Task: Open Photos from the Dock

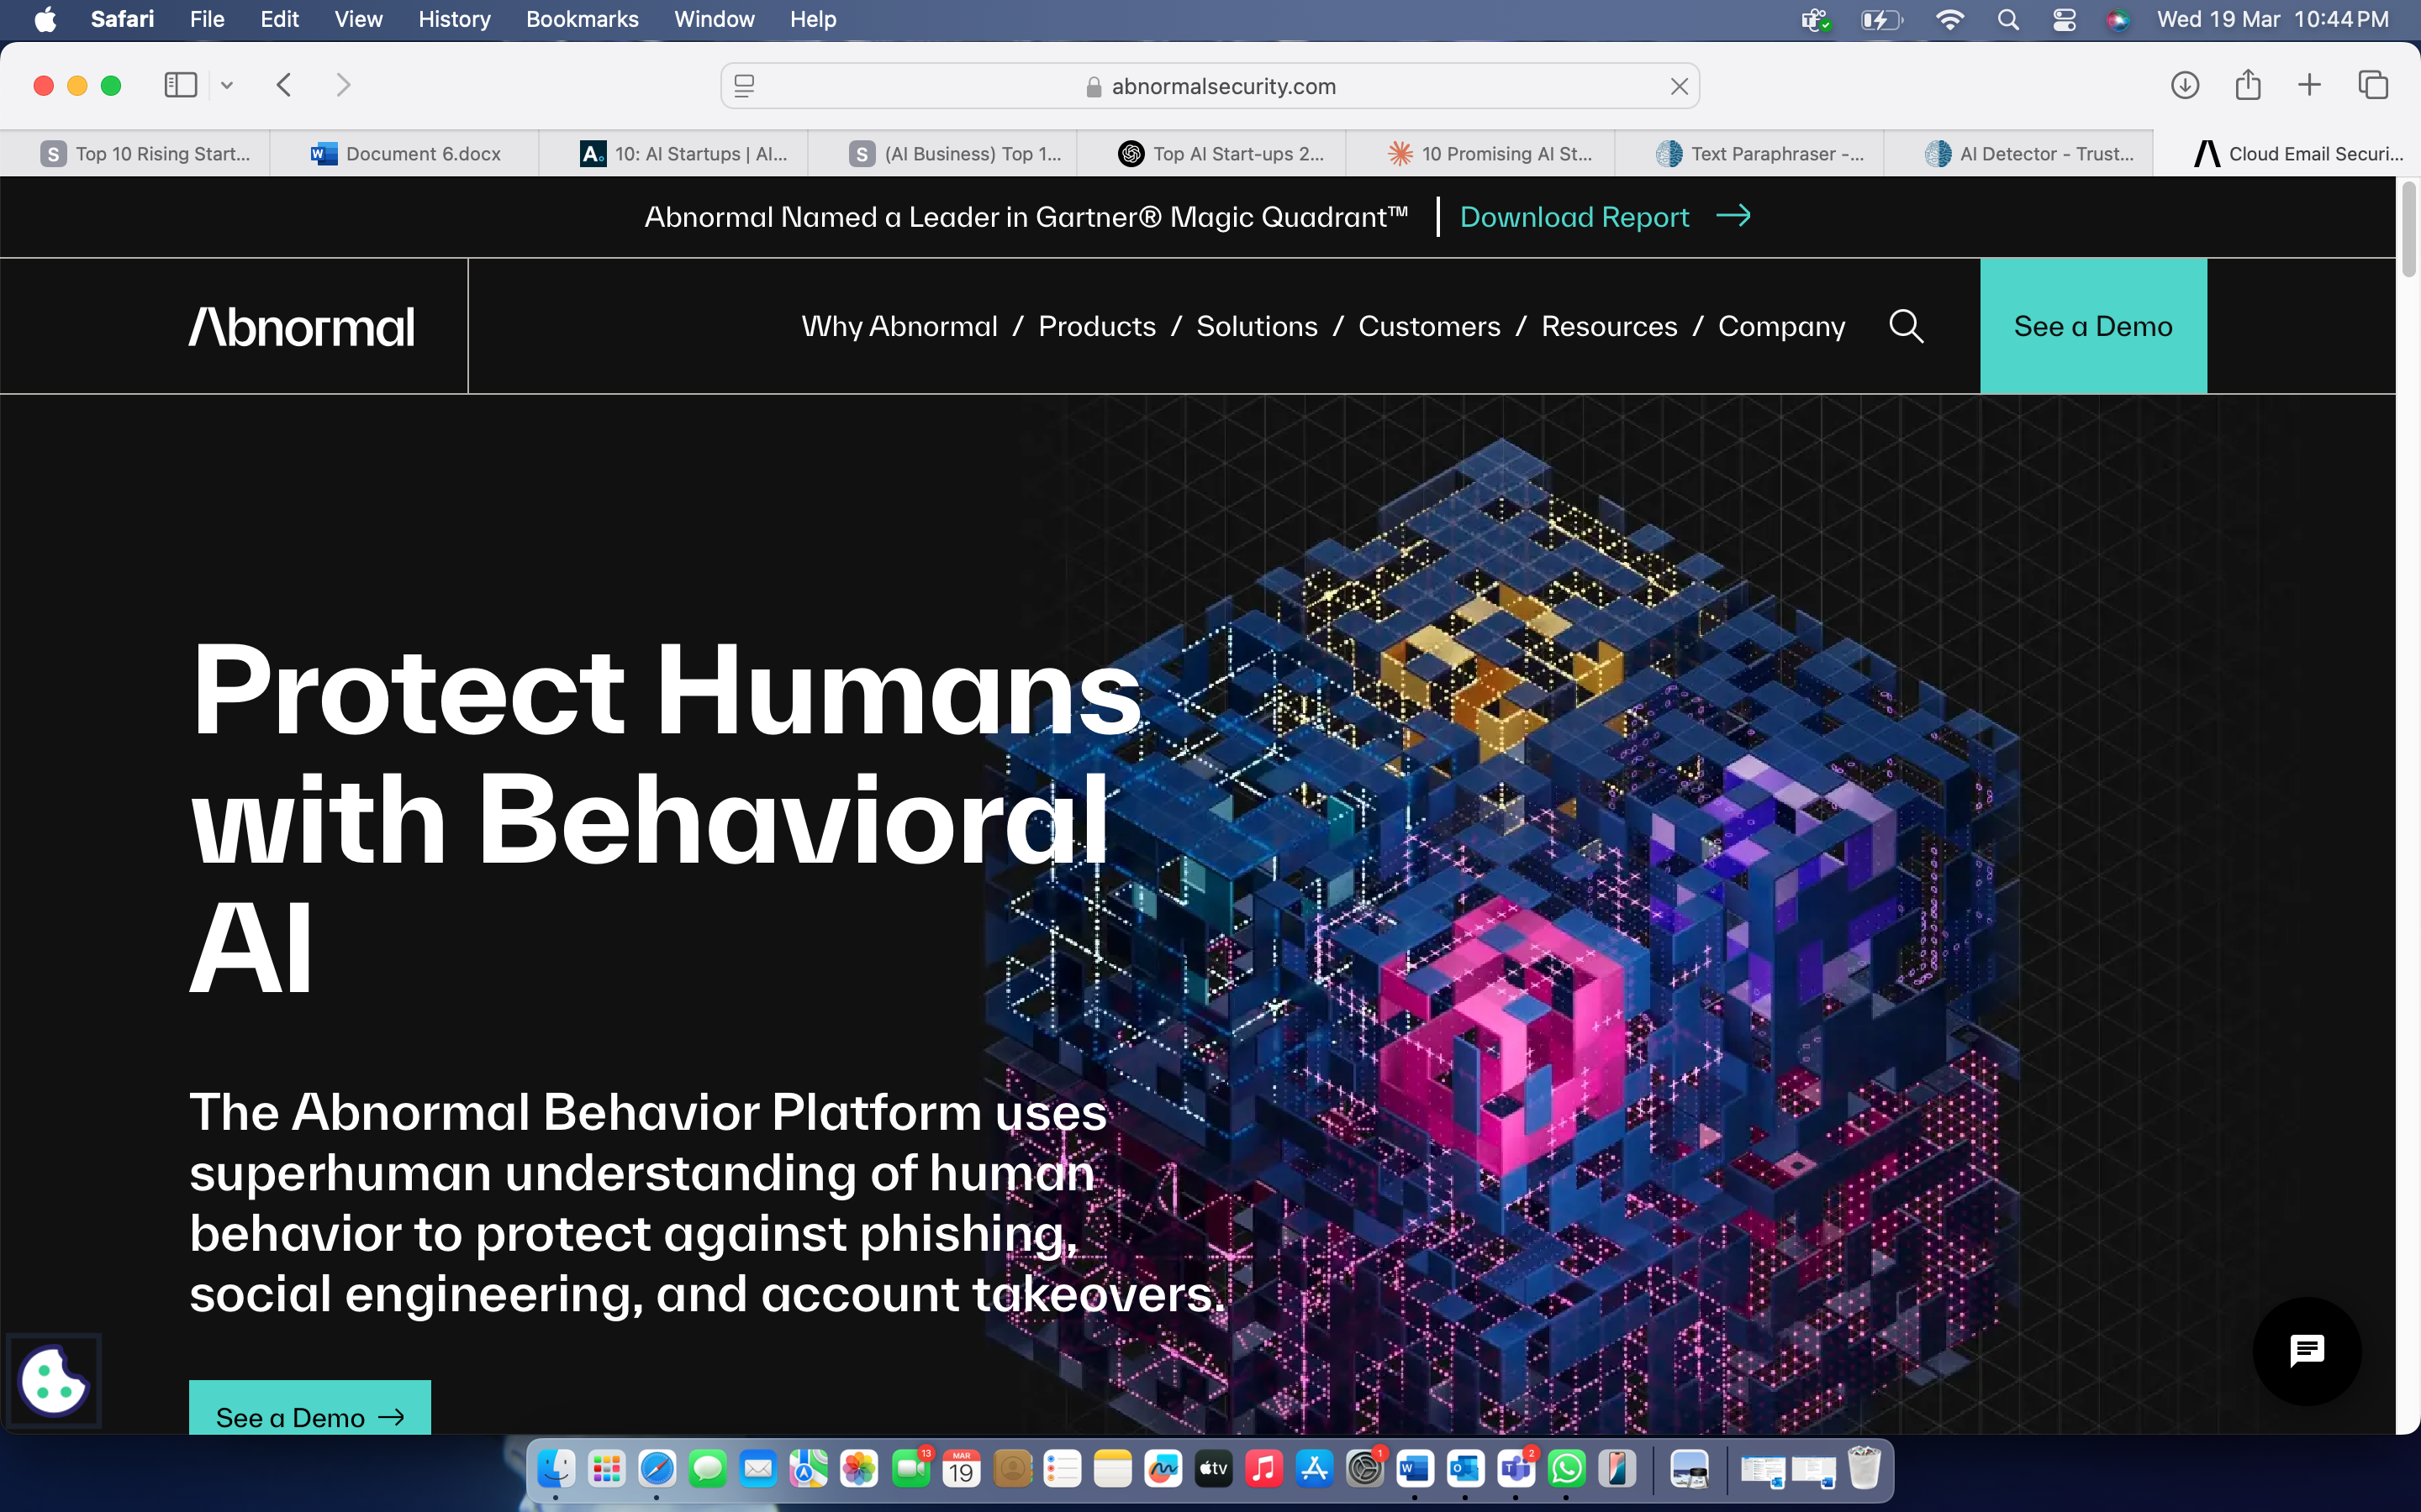Action: (x=858, y=1468)
